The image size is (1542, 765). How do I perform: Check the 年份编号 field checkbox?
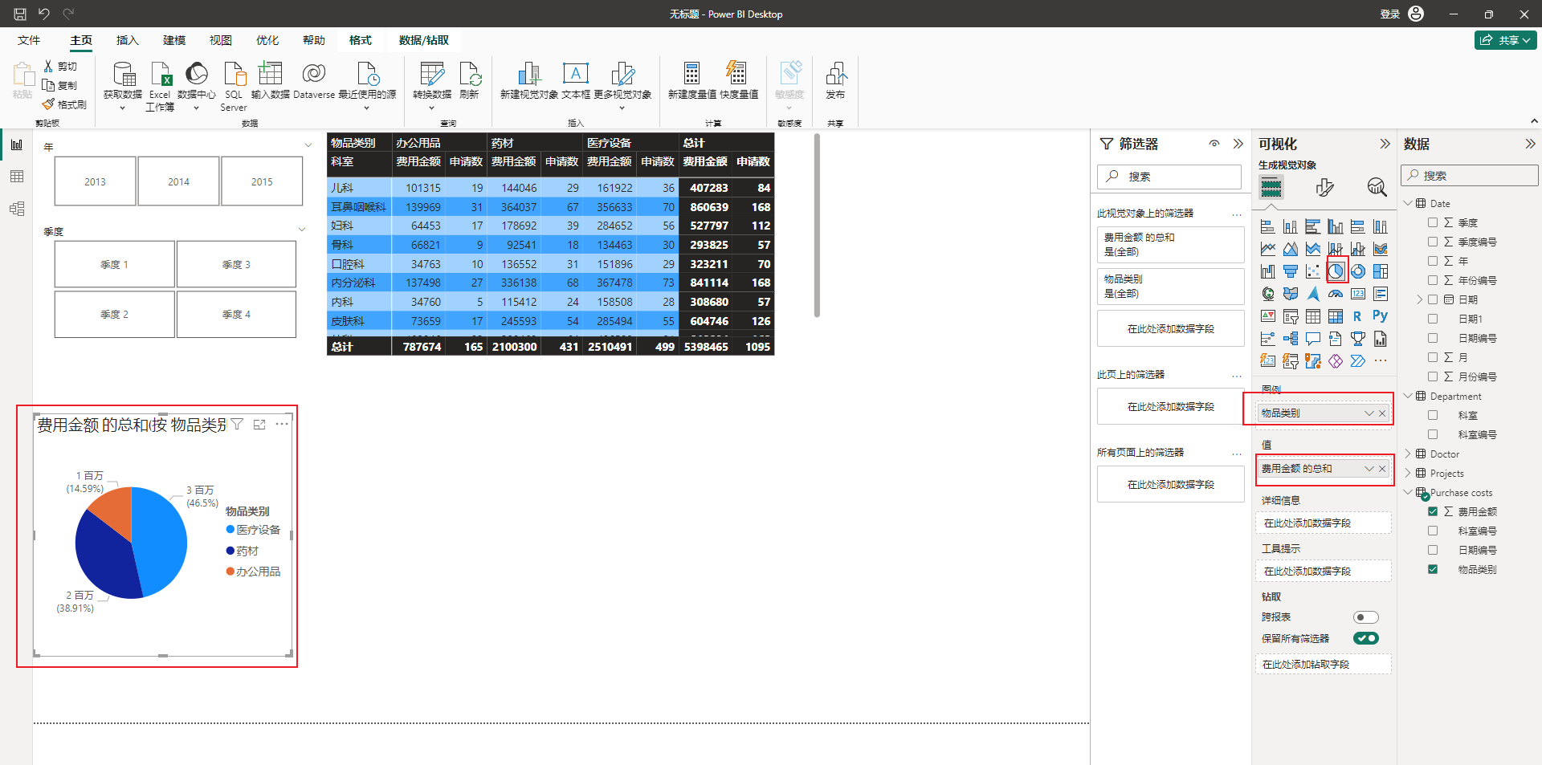[x=1433, y=280]
